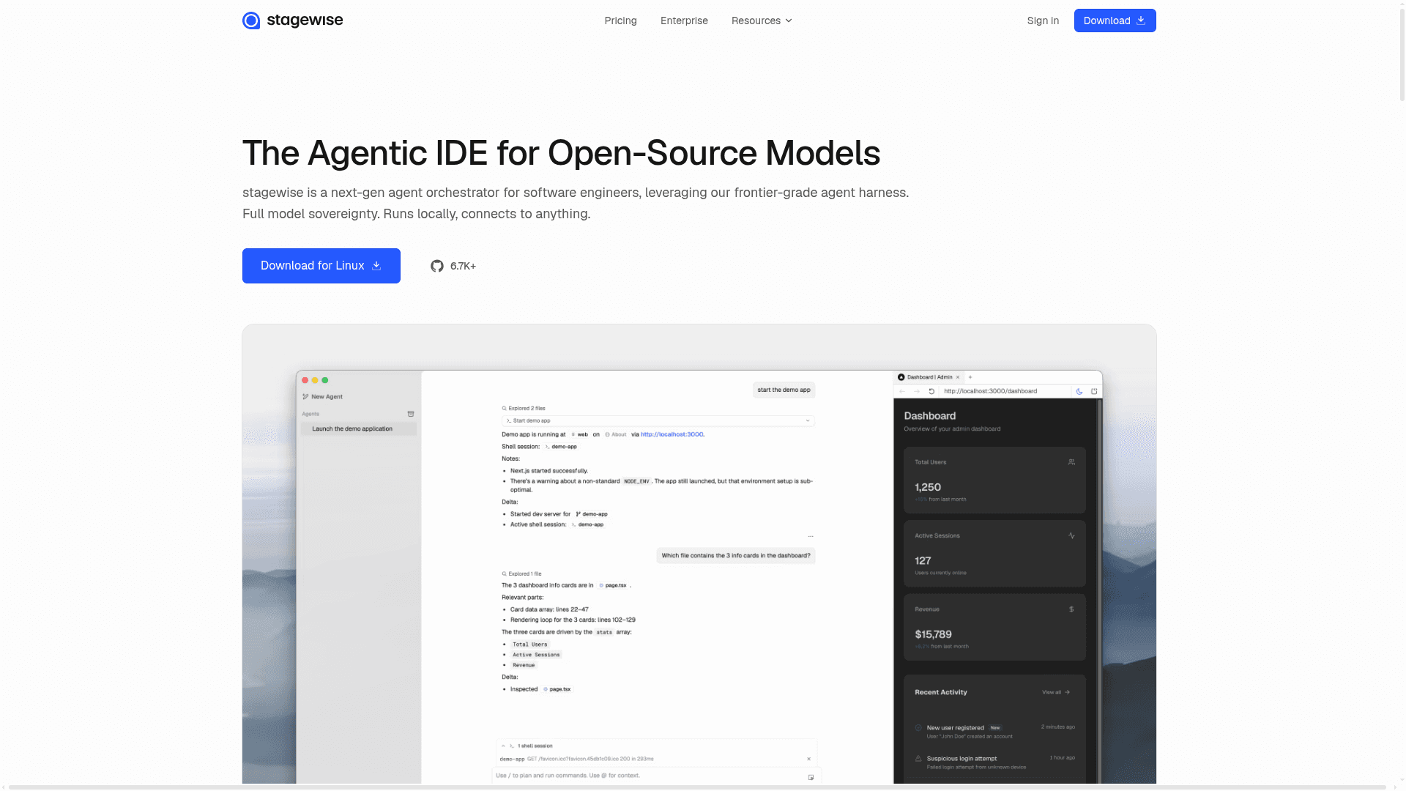This screenshot has width=1406, height=791.
Task: Click the Active Sessions value 127
Action: click(923, 560)
